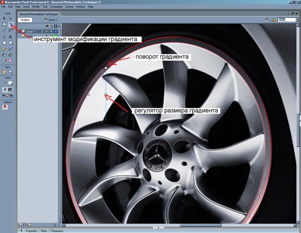Click the Insert Layer icon
This screenshot has width=301, height=233.
[x=20, y=224]
